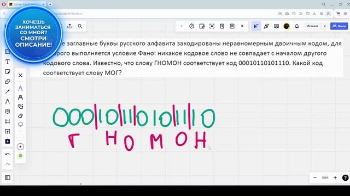Choose the lasso selection tool
Screen dimensions: 350x196
(20, 125)
